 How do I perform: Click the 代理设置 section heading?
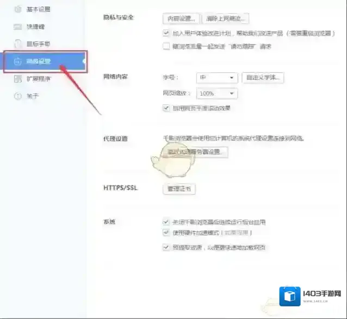pos(115,139)
